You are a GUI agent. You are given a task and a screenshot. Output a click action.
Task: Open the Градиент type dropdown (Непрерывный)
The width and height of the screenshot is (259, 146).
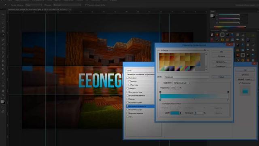click(182, 83)
